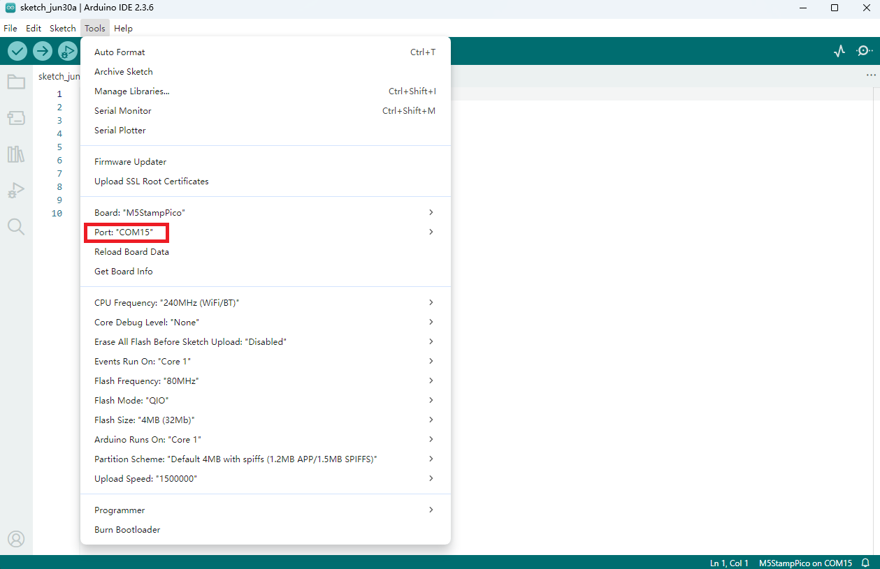
Task: Click line number 1 in editor gutter
Action: click(59, 94)
